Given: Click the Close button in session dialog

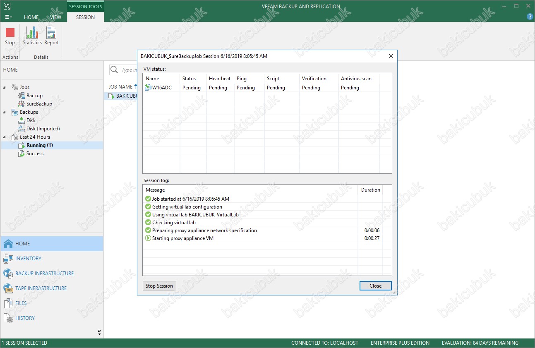Looking at the screenshot, I should [x=375, y=286].
